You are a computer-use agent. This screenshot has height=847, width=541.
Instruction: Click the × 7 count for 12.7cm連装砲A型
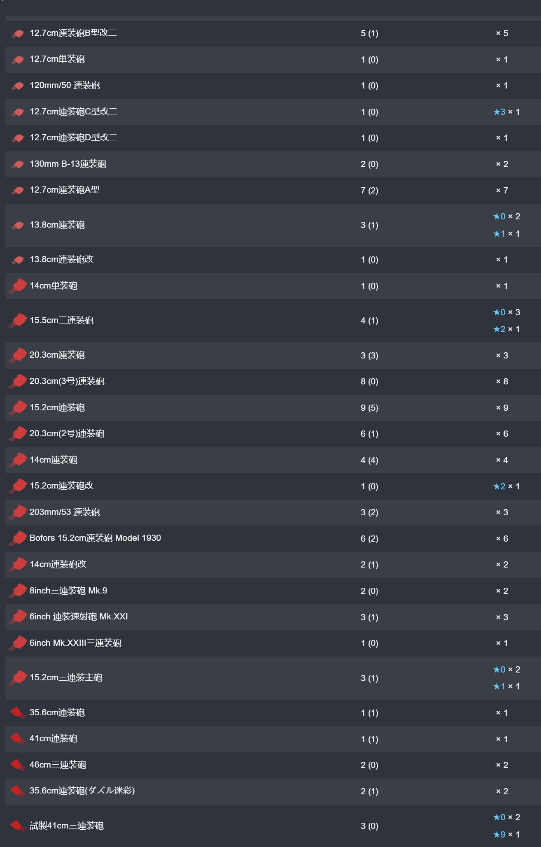pos(502,191)
